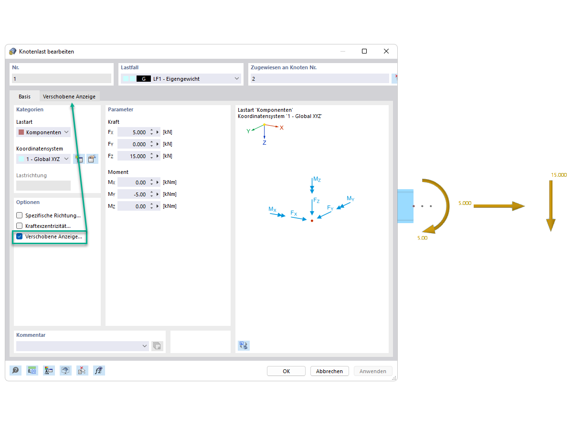Click the Fx value field 5.000

click(133, 132)
